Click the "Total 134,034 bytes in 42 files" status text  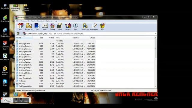pyautogui.click(x=100, y=91)
